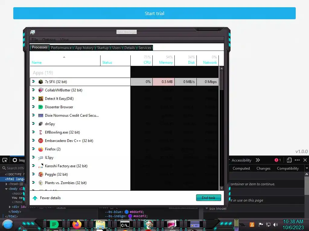Click the Embarcadero Dev C++ icon
Screen dimensions: 309x231
(x=41, y=141)
